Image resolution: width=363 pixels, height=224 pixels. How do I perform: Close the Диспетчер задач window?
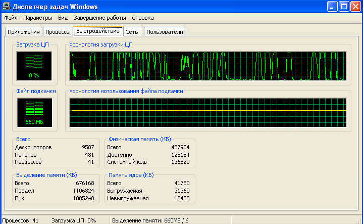tap(355, 6)
